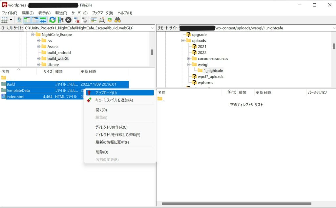Select remote upgrade folder
This screenshot has height=208, width=336.
199,34
